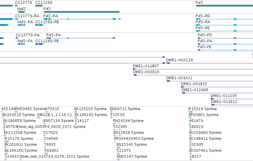
Task: Click the 562065 feature label
Action: pos(120,127)
